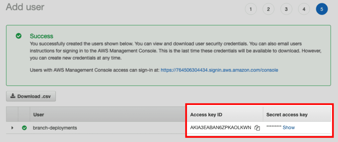Viewport: 338px width, 142px height.
Task: Click the green status check beside branch-deployments
Action: 24,128
